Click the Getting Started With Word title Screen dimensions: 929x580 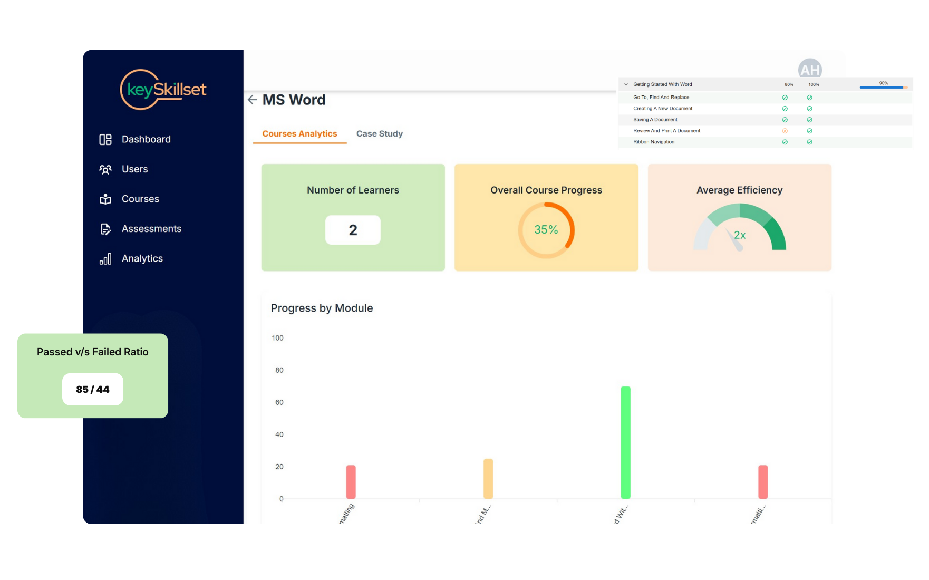(663, 84)
